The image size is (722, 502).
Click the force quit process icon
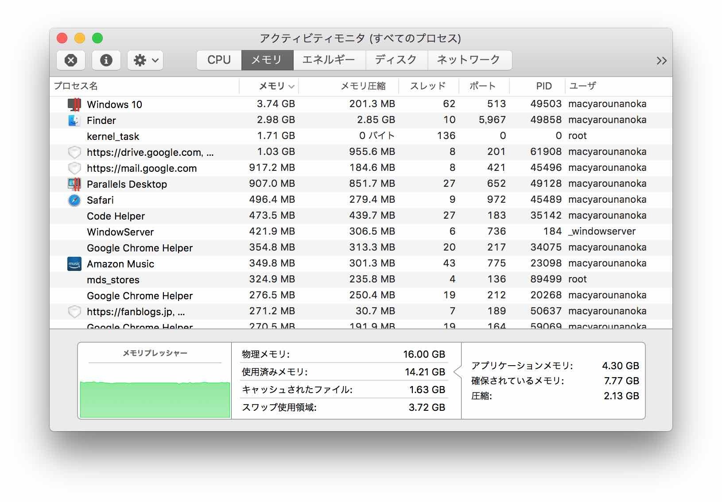pyautogui.click(x=71, y=60)
